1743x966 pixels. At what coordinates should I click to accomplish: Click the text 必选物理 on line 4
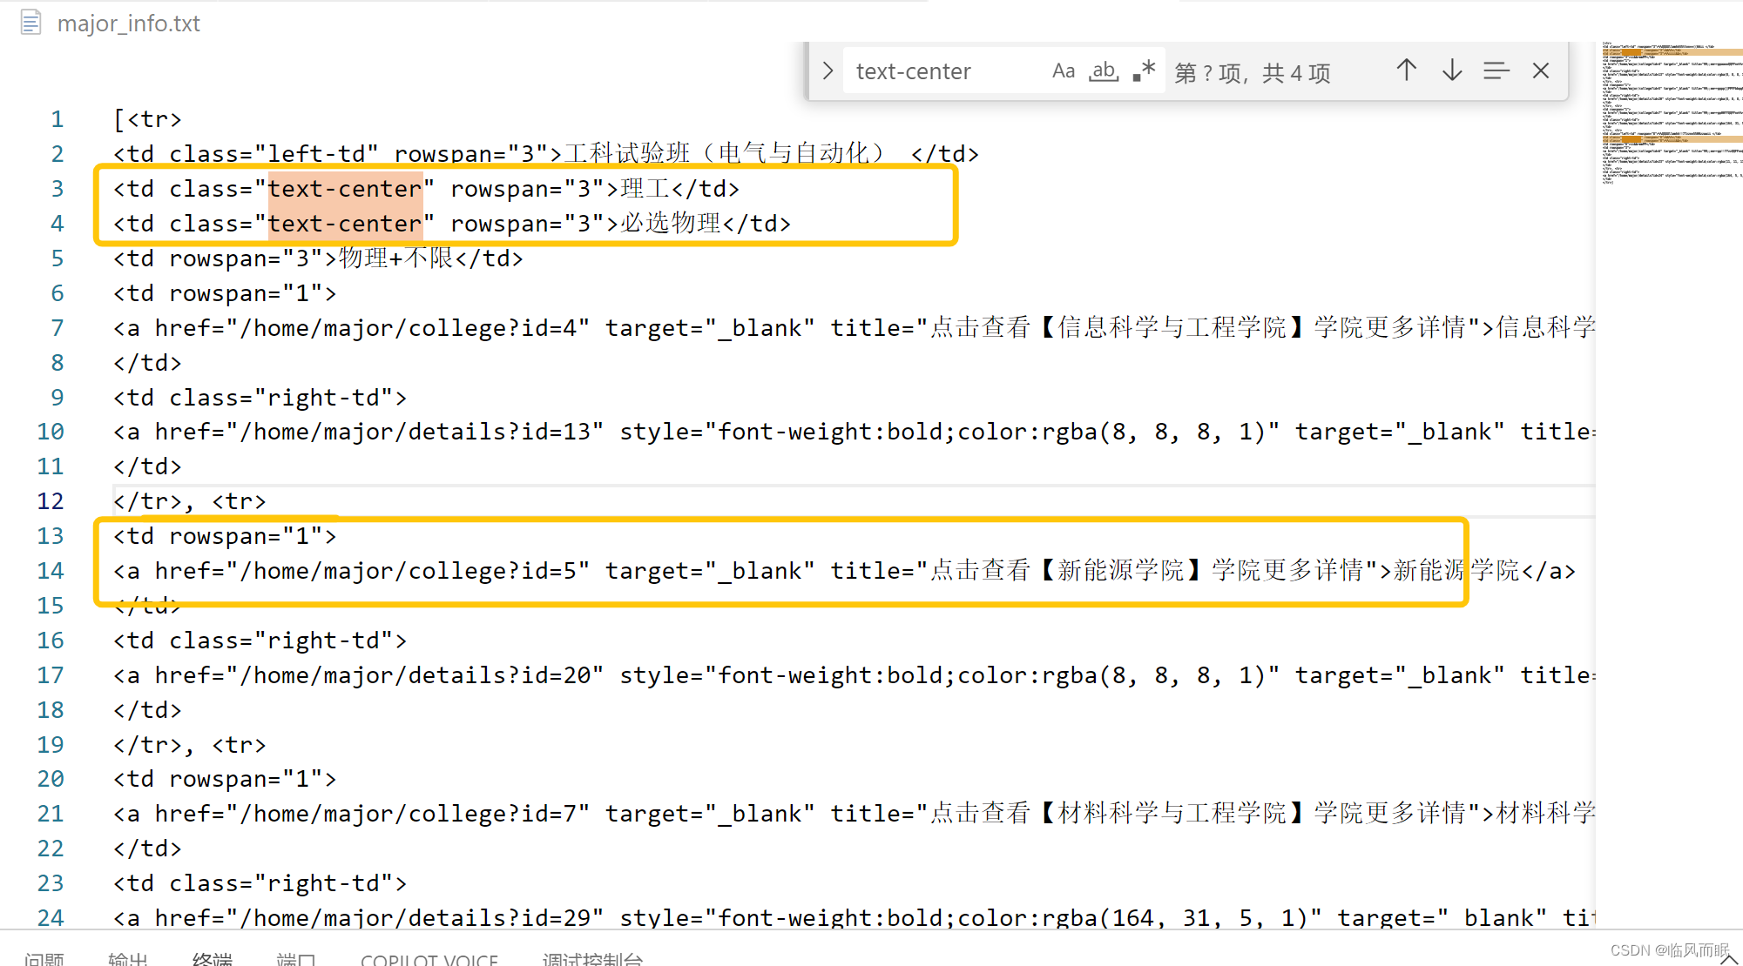click(x=671, y=224)
